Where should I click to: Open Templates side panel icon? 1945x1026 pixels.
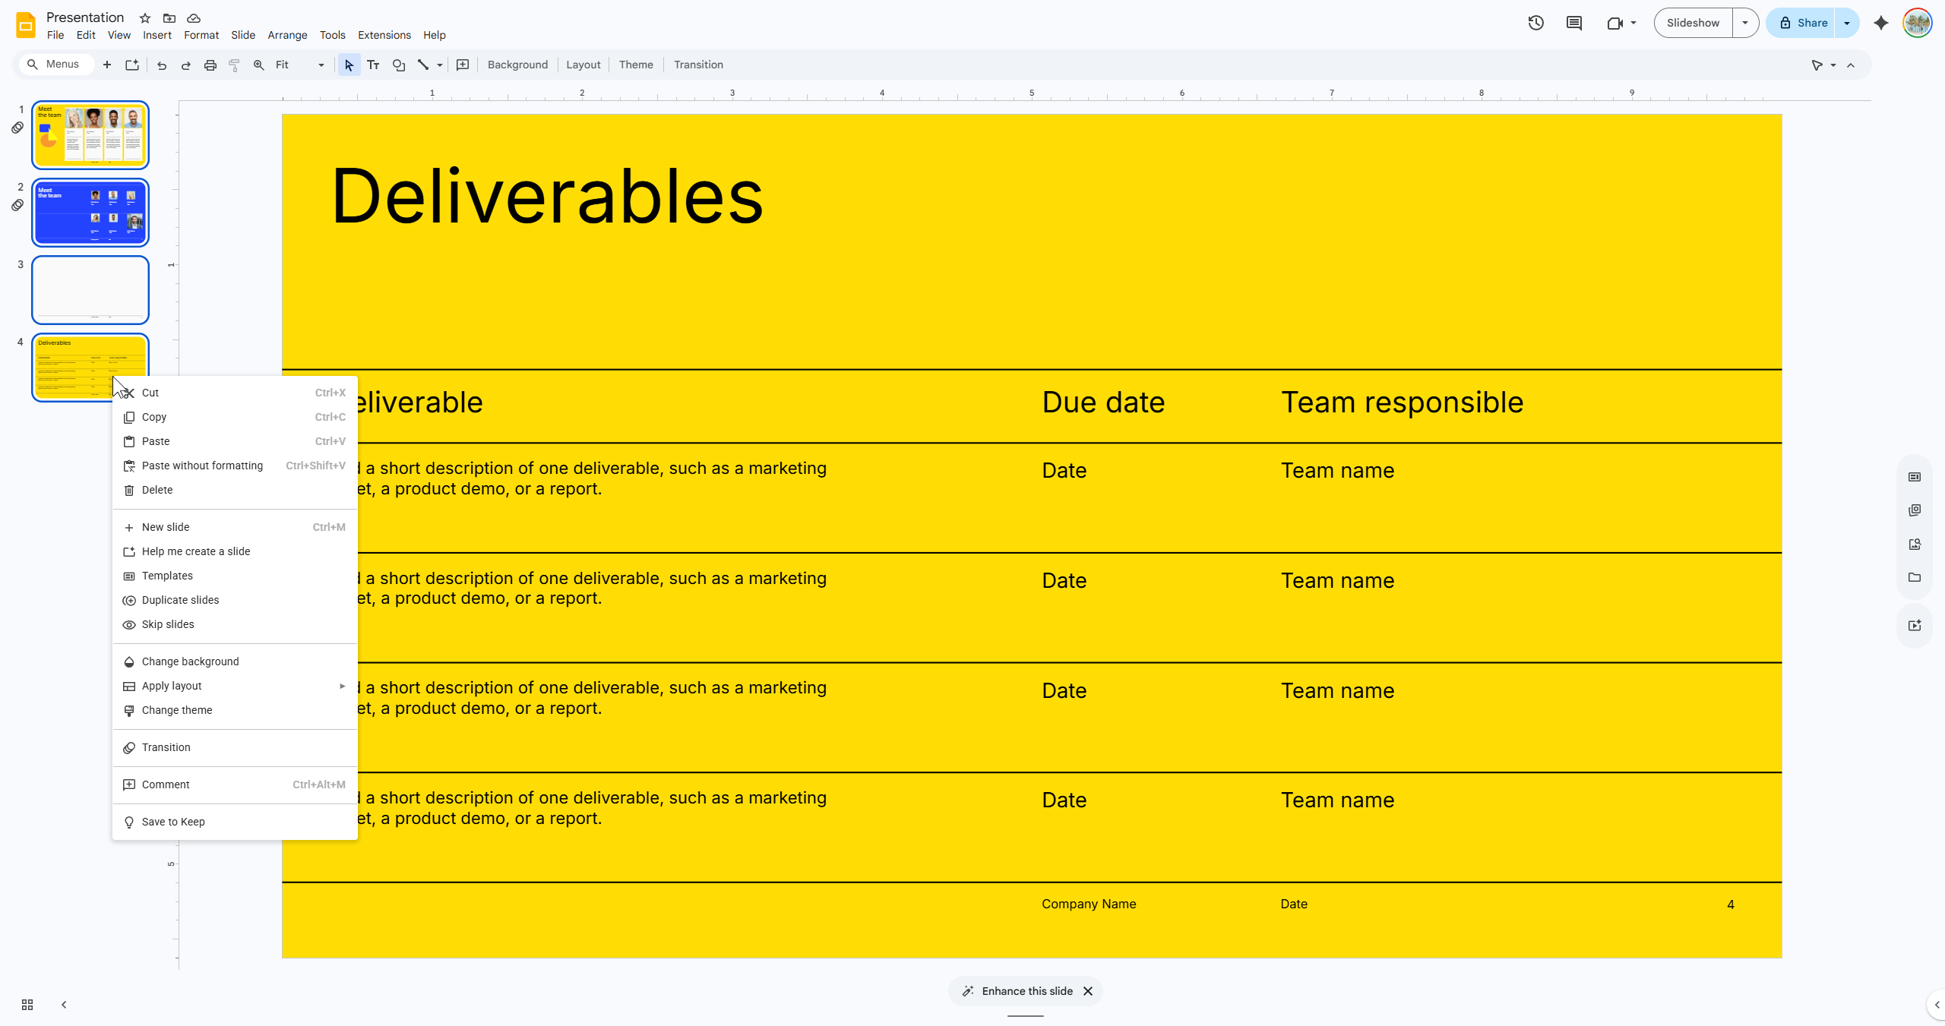1915,477
